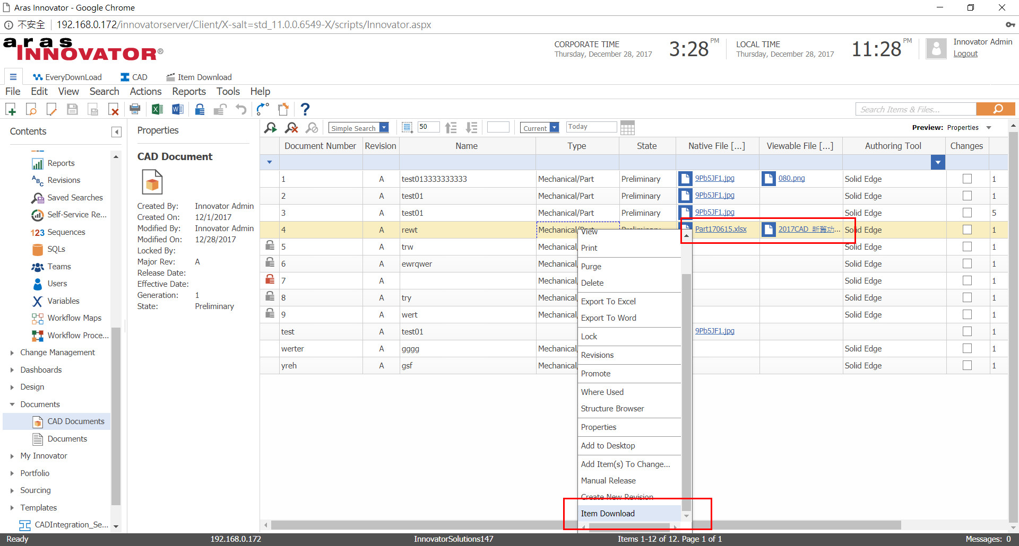Check the Changes checkbox for row gsf
Screen dimensions: 1019x546
point(968,365)
